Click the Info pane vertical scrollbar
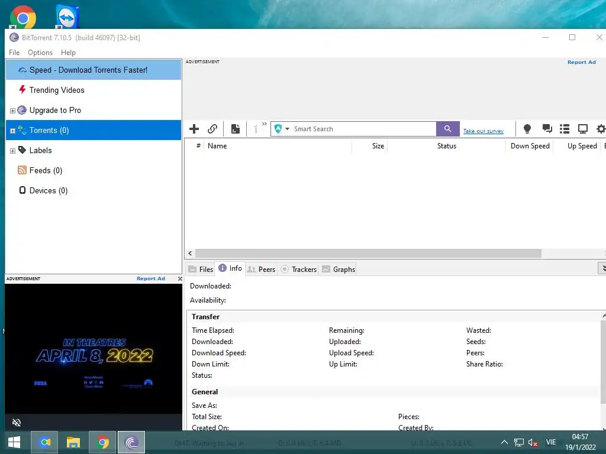The height and width of the screenshot is (454, 606). coord(603,361)
